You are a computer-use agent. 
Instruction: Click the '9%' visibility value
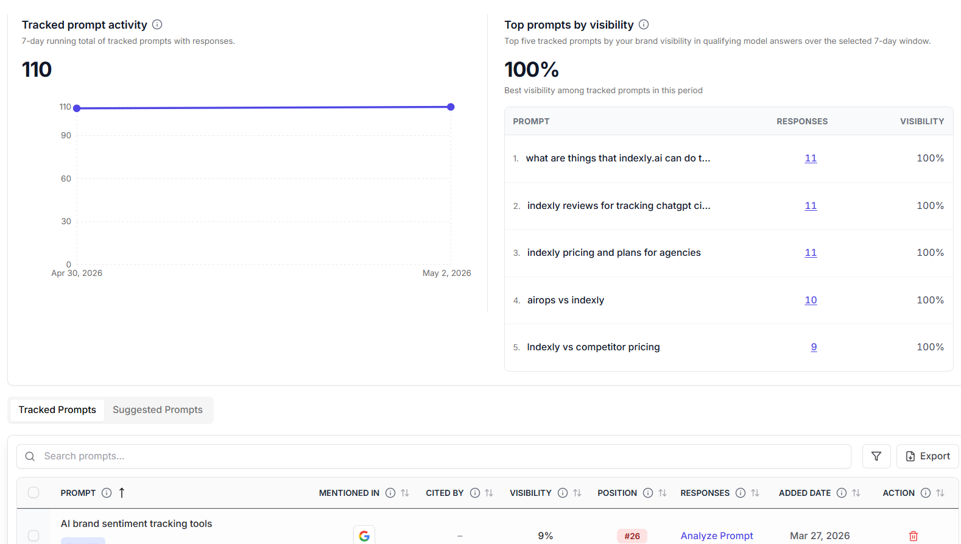point(546,536)
